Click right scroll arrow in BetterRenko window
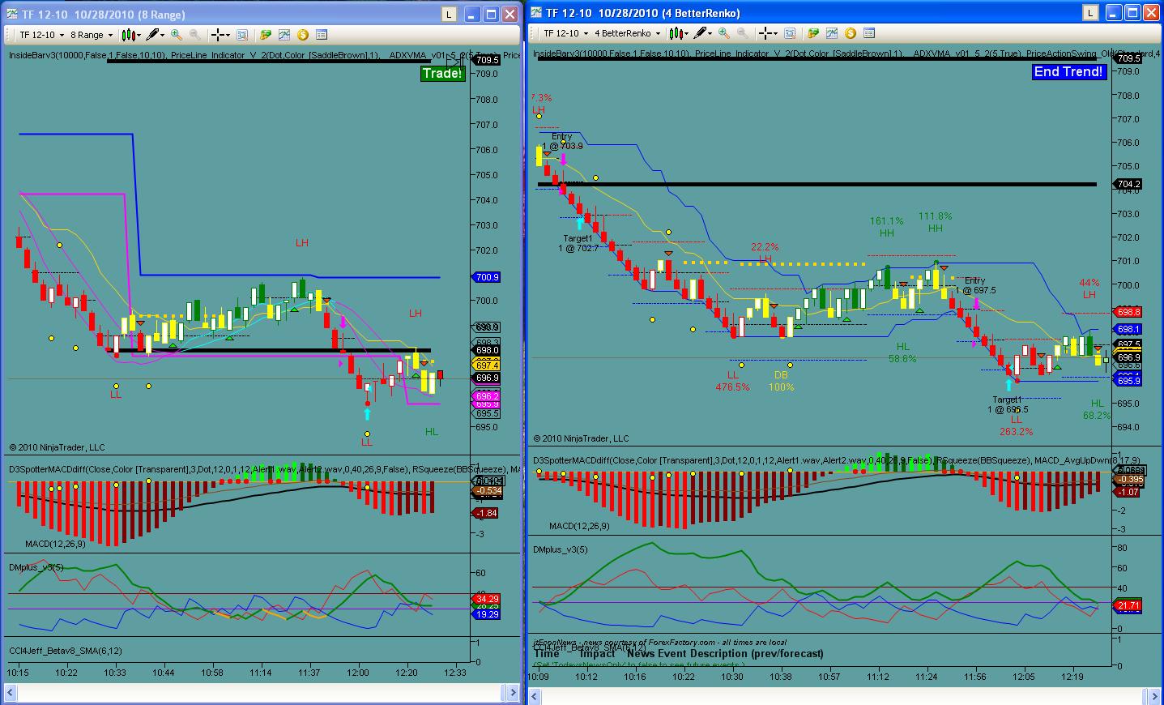The width and height of the screenshot is (1164, 705). pyautogui.click(x=1155, y=696)
